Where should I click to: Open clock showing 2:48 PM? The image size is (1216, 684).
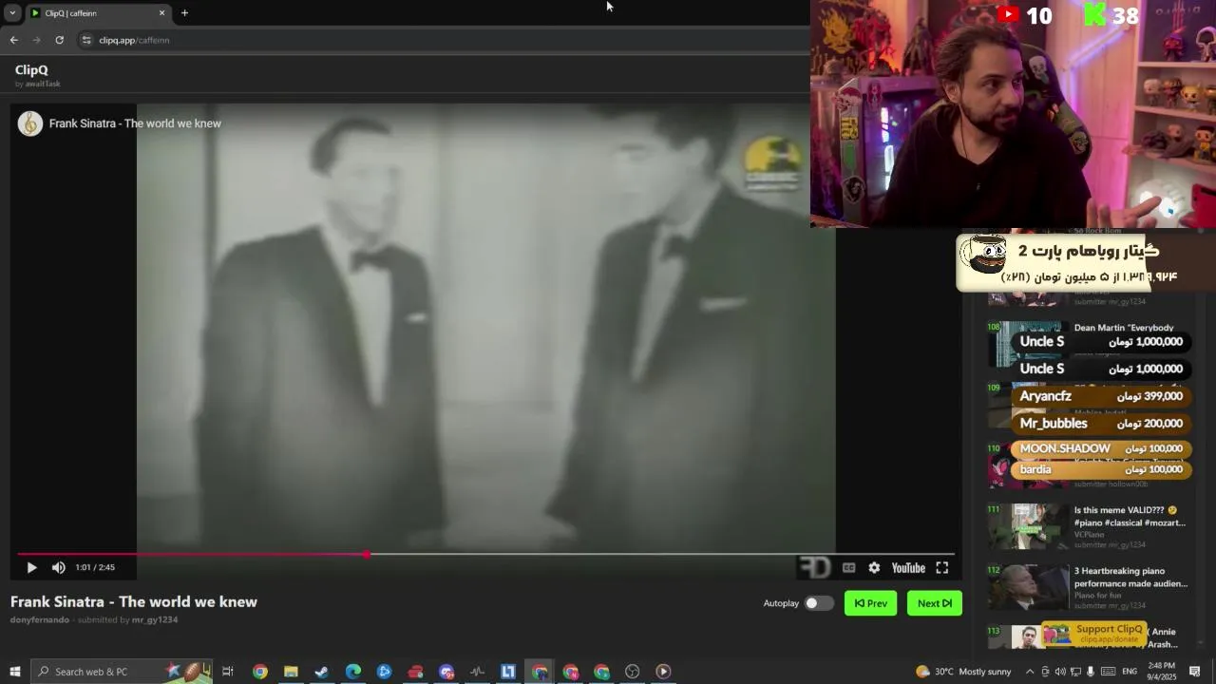pyautogui.click(x=1161, y=672)
